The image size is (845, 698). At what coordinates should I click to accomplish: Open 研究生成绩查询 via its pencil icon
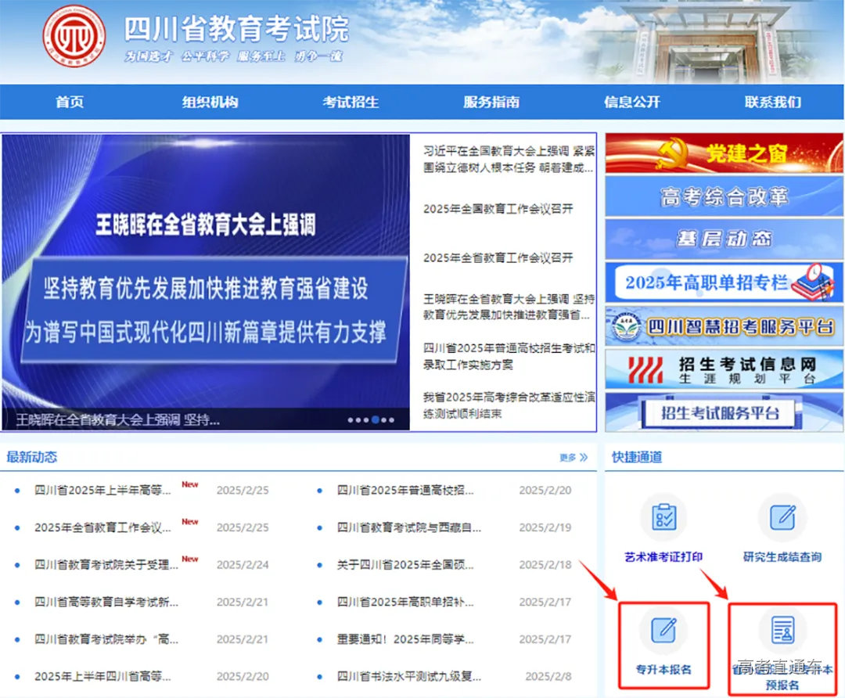(x=783, y=516)
